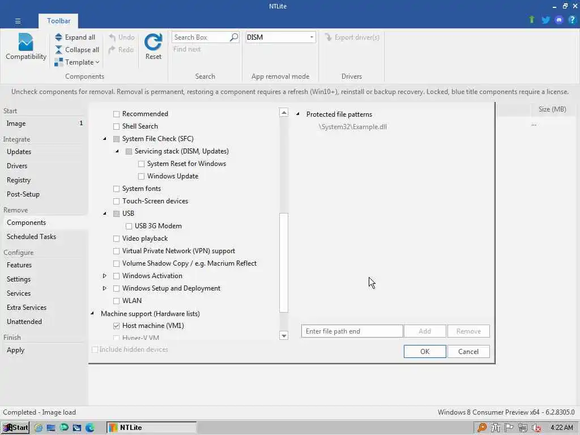Viewport: 580px width, 435px height.
Task: Check USB 3G Modem
Action: 129,226
